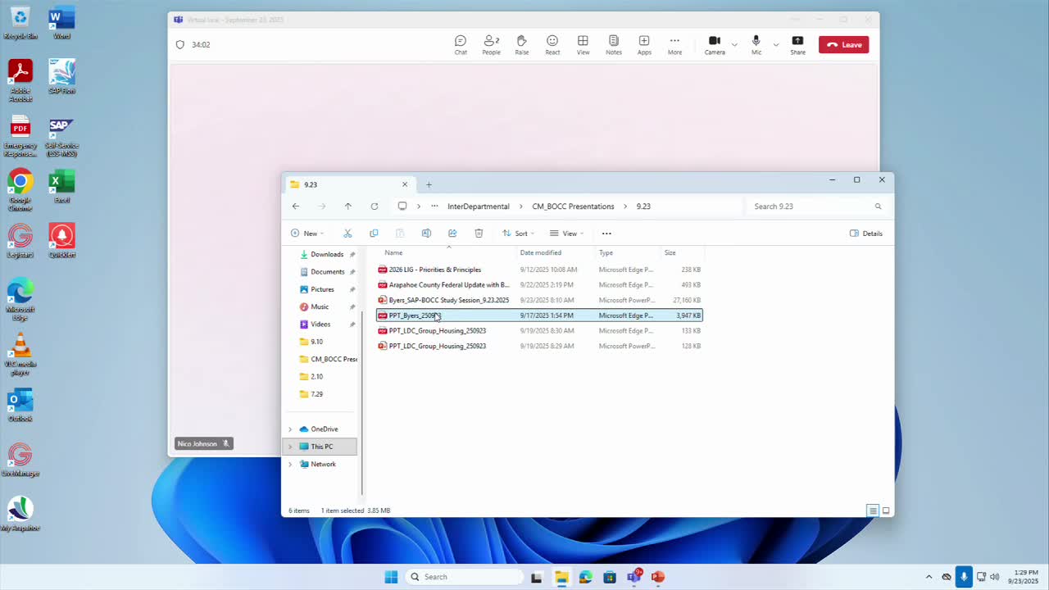Open the Sort dropdown menu
The height and width of the screenshot is (590, 1049).
coord(518,234)
